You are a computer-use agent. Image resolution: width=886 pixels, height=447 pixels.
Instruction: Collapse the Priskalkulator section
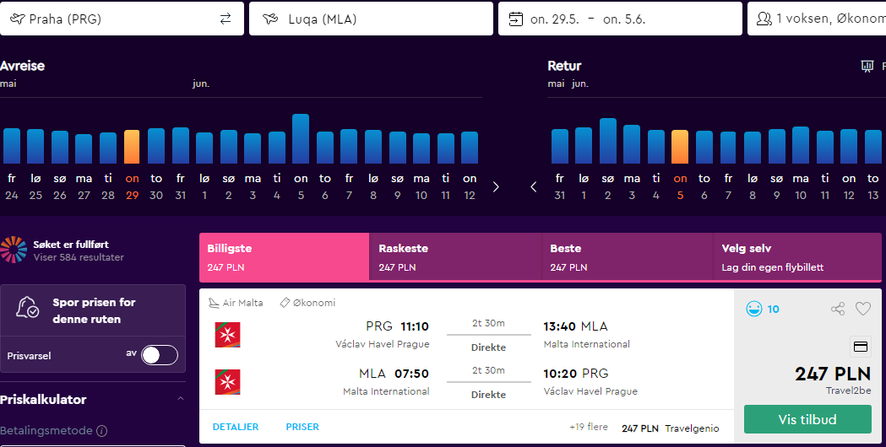(181, 398)
